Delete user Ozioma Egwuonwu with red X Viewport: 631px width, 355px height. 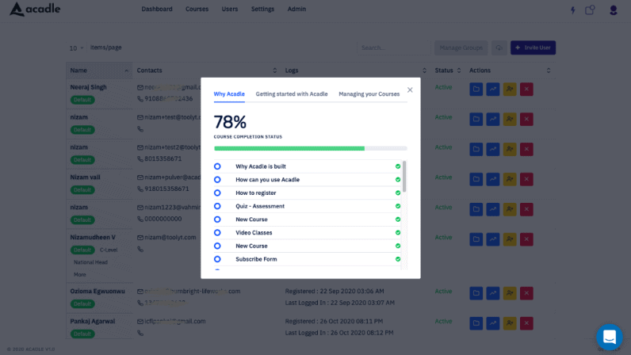526,293
